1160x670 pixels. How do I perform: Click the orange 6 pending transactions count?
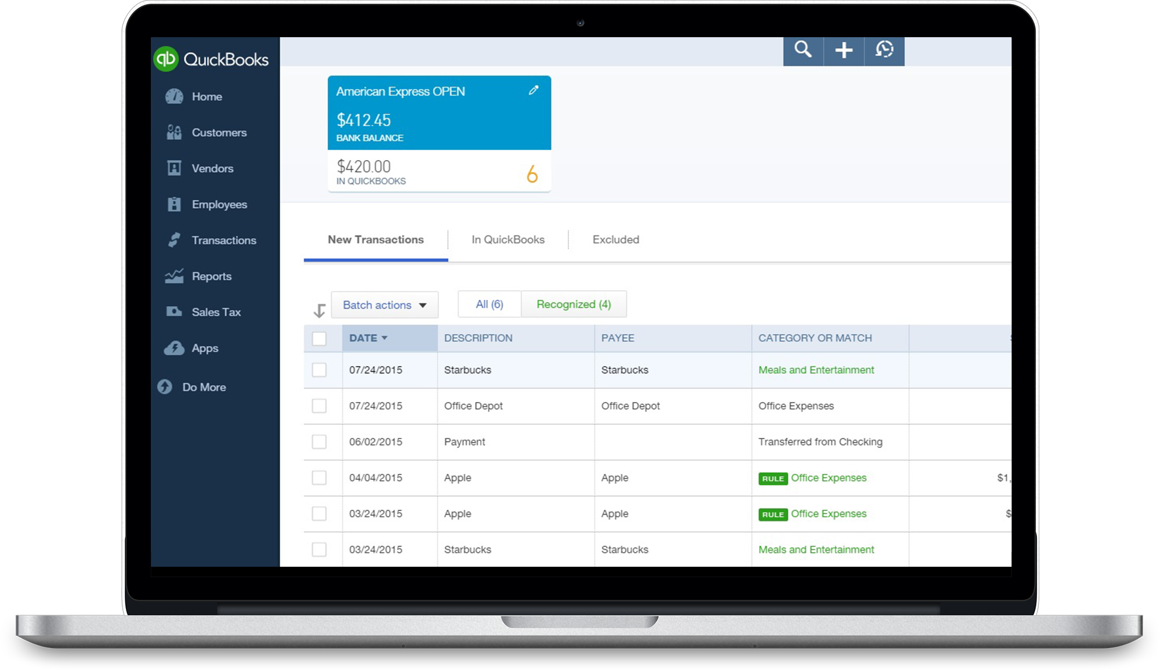532,174
